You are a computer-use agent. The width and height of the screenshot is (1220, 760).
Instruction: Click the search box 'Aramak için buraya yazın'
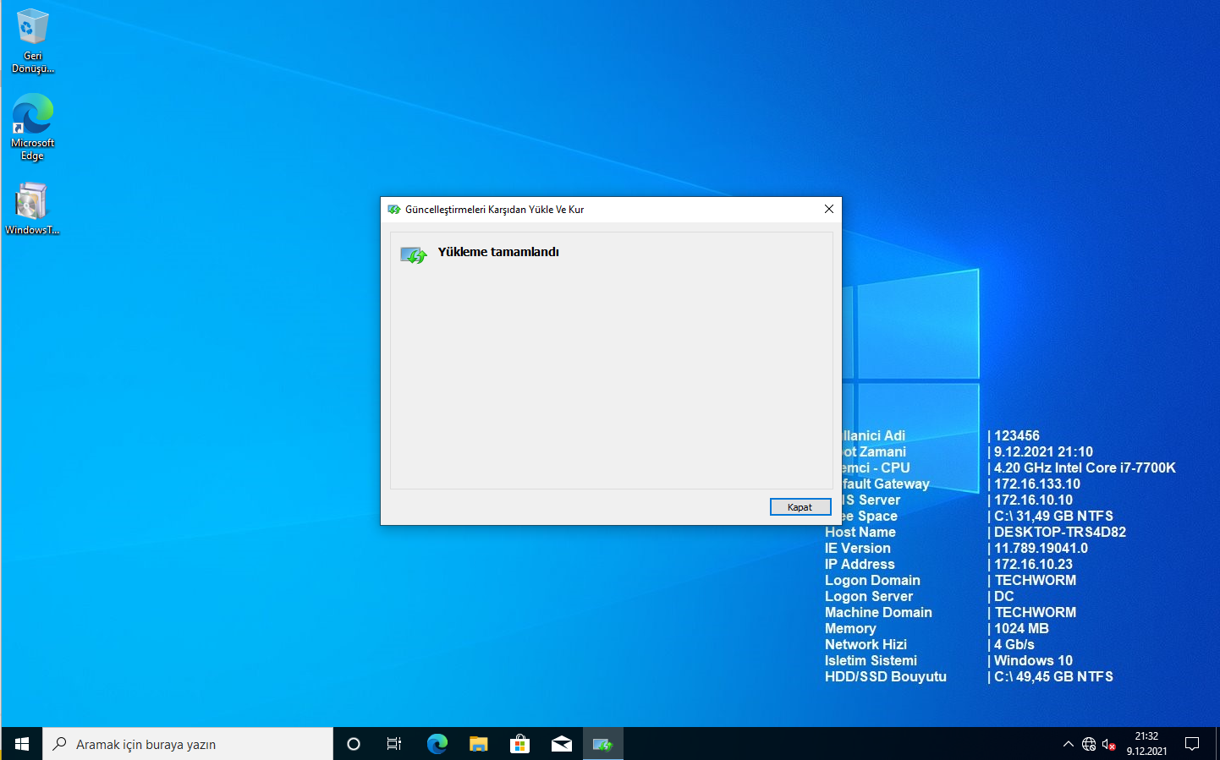pos(188,744)
